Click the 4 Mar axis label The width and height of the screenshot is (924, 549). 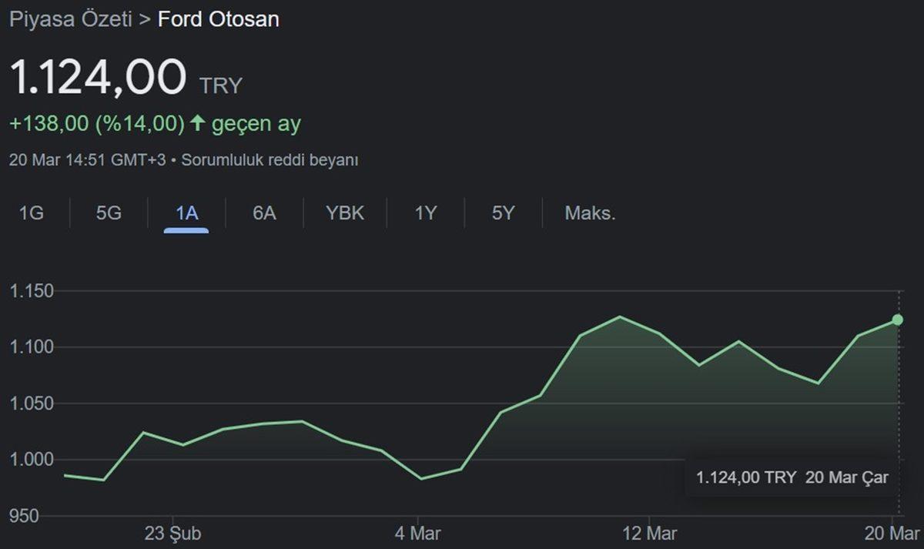pos(418,534)
